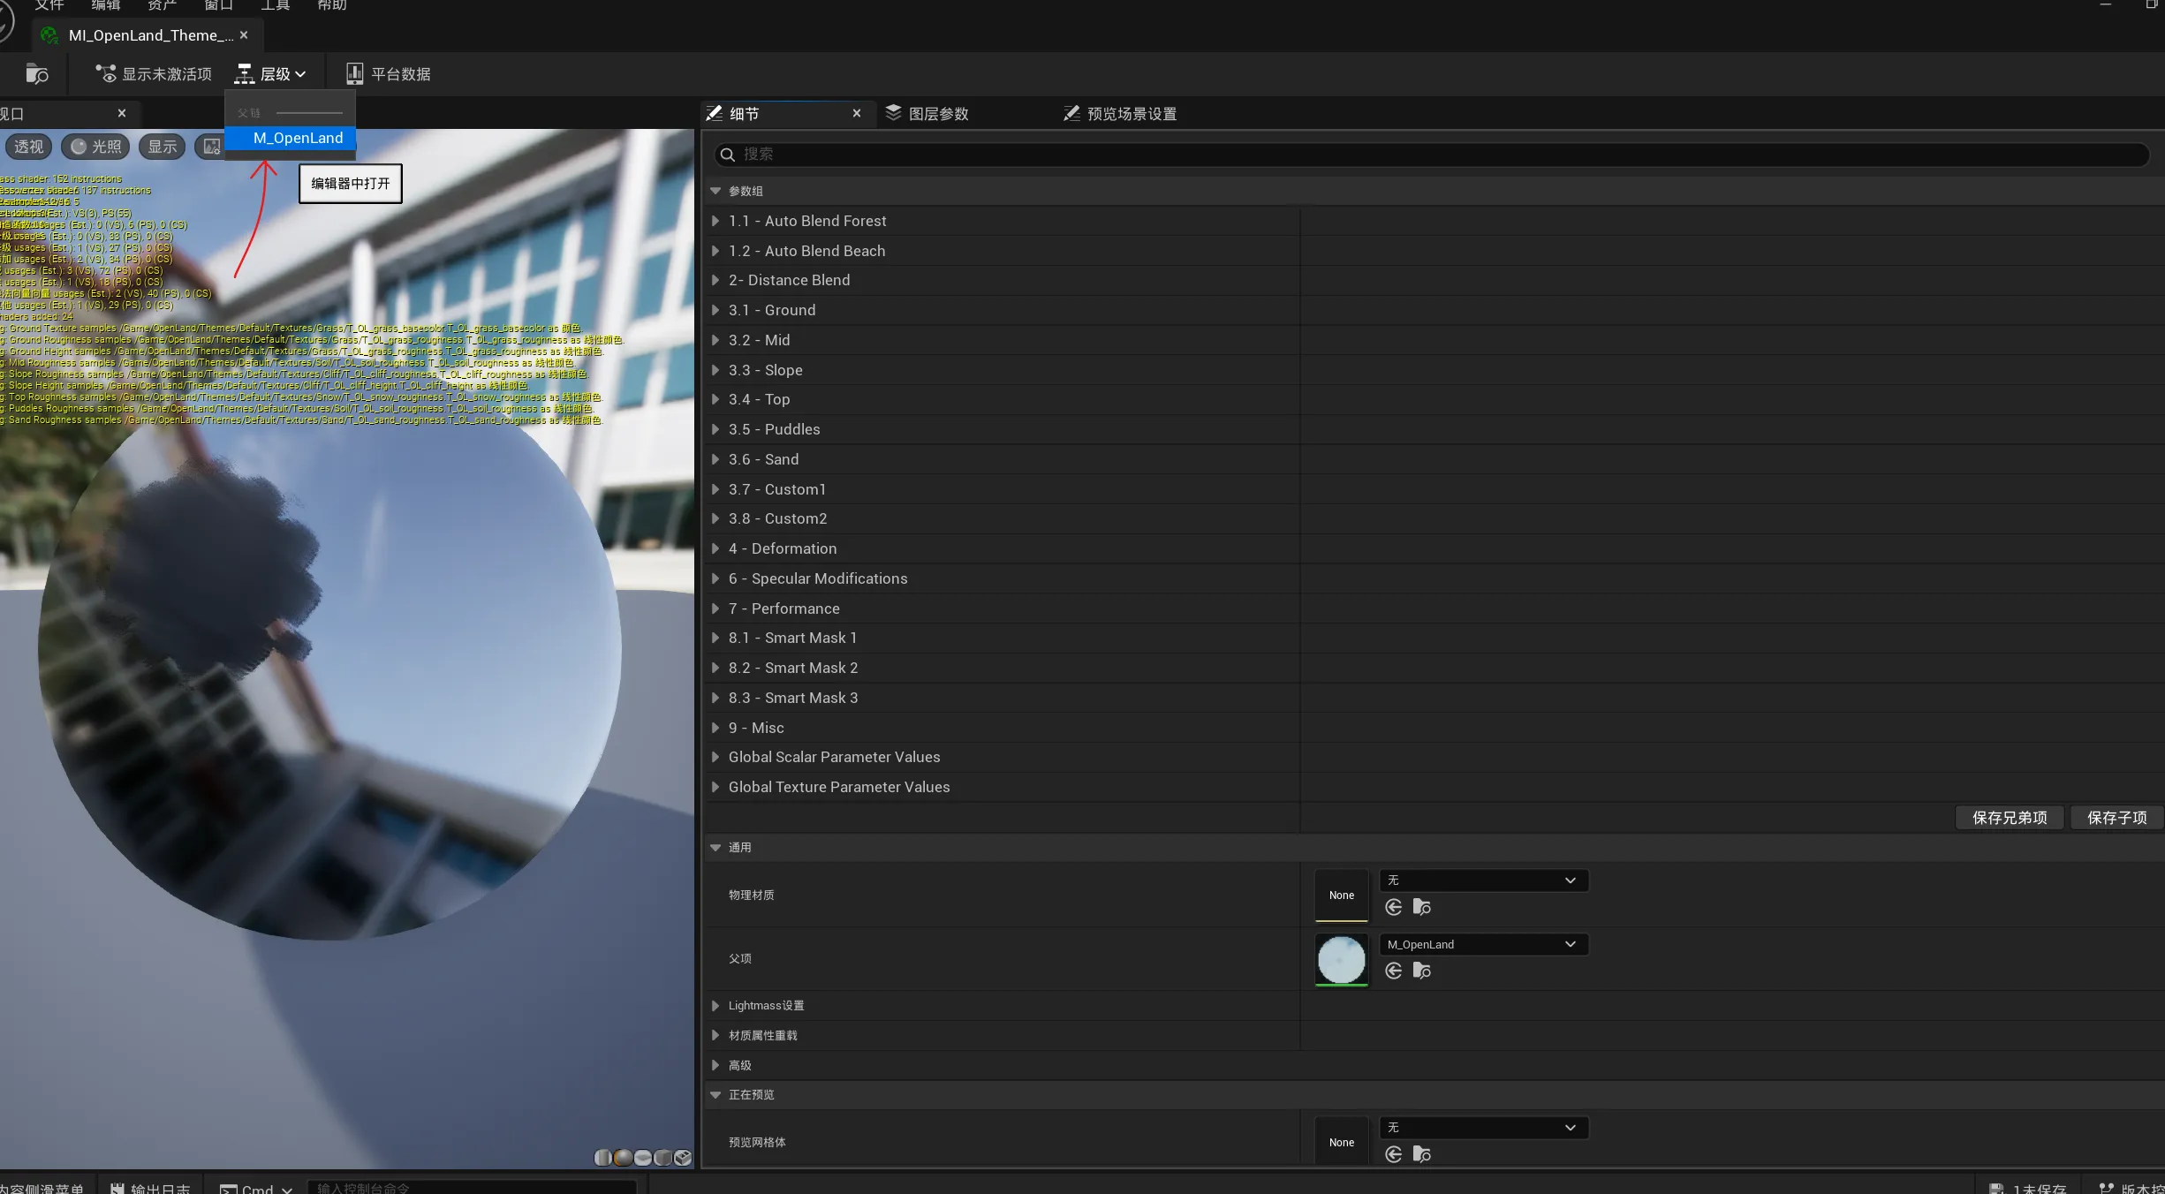This screenshot has width=2165, height=1194.
Task: Close the MI_OpenLand_Theme document tab
Action: (244, 35)
